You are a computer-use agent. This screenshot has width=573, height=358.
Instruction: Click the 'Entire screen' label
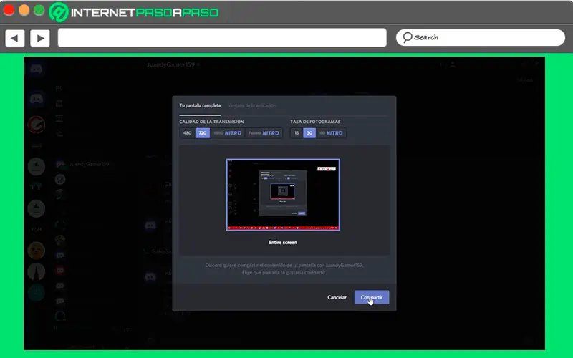click(x=283, y=242)
